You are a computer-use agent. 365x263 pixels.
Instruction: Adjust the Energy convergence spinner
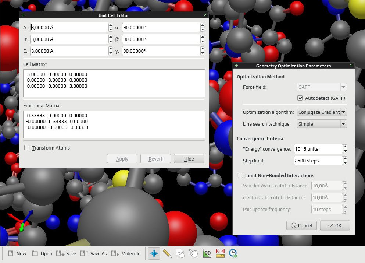pyautogui.click(x=345, y=149)
